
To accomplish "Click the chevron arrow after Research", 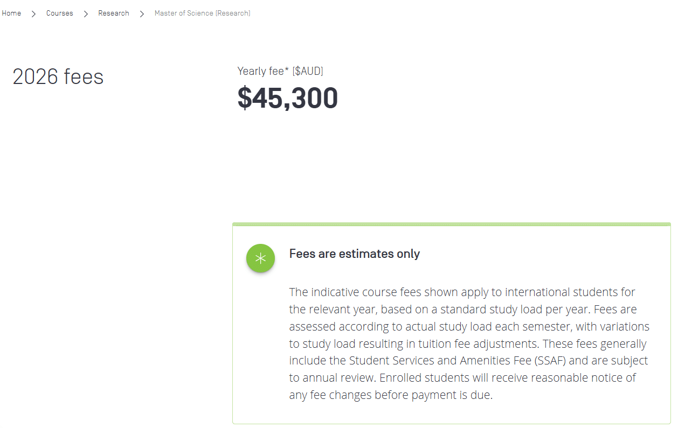I will click(142, 13).
